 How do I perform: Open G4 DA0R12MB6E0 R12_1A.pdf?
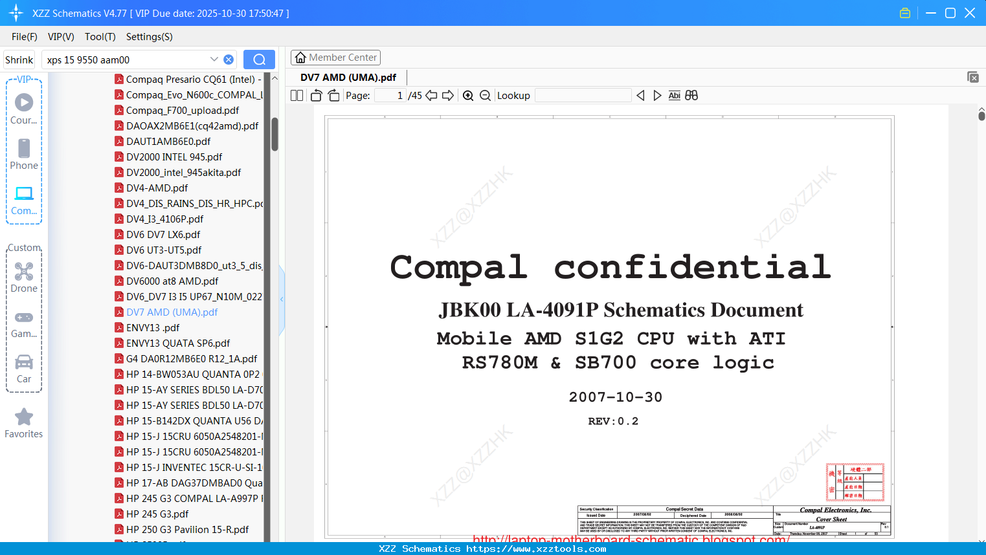pyautogui.click(x=186, y=359)
